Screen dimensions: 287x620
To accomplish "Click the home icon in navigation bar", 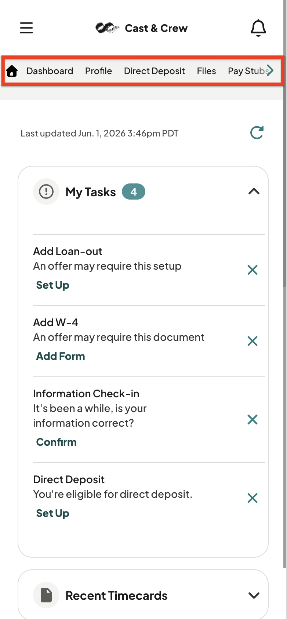I will (x=12, y=71).
